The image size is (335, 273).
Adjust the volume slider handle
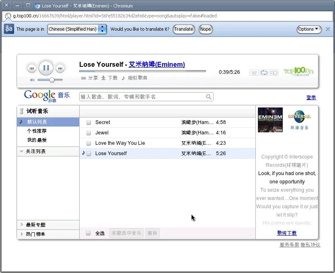pos(52,80)
